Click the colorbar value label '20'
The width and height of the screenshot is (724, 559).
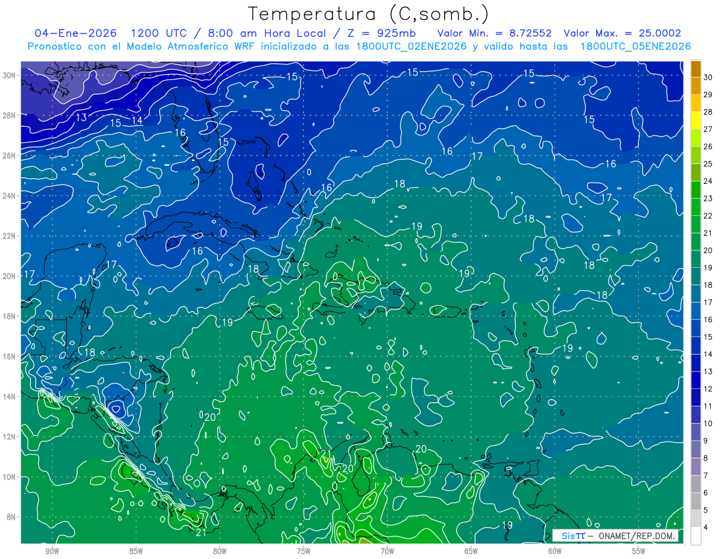[x=708, y=250]
